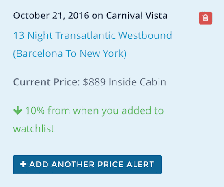Click the plus icon on the price alert button
The height and width of the screenshot is (187, 224).
point(23,164)
